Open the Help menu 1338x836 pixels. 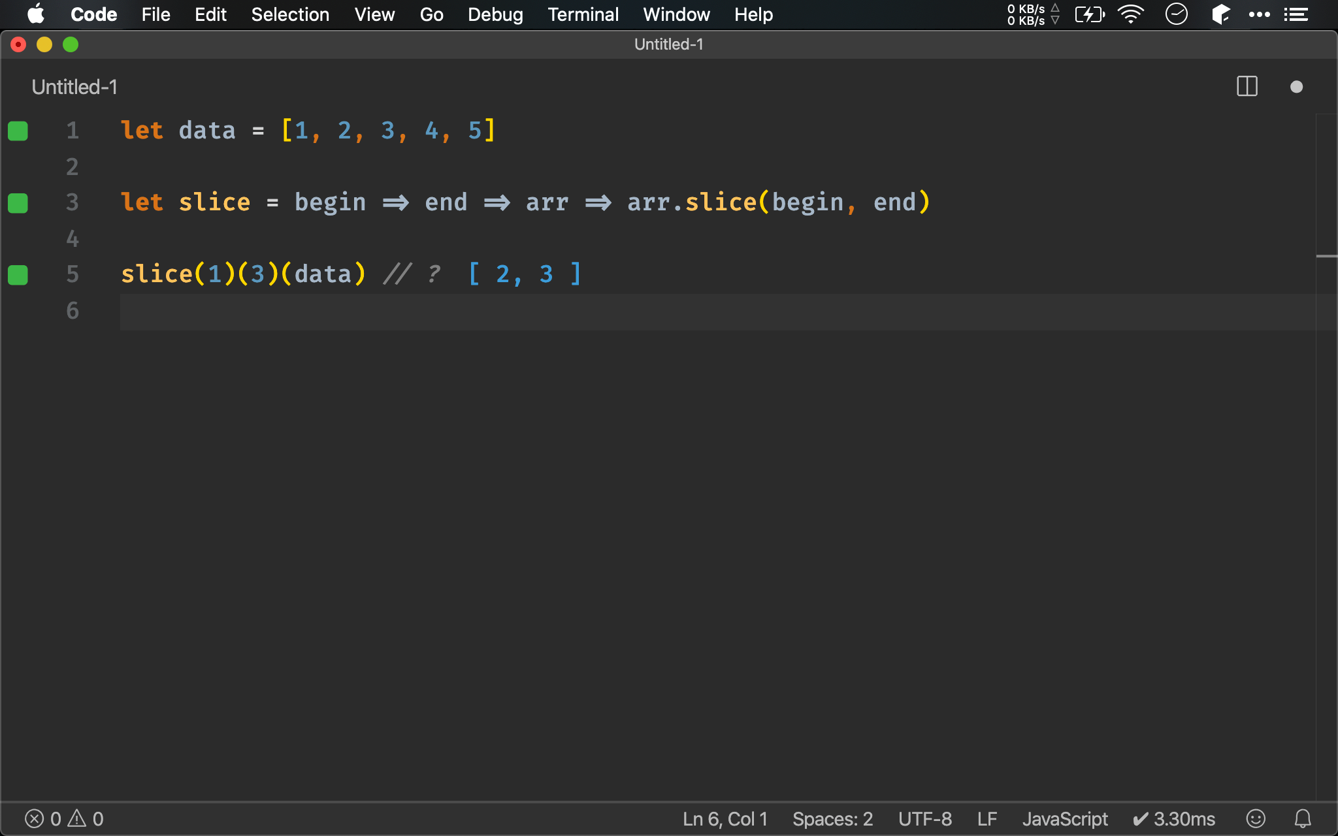[753, 14]
